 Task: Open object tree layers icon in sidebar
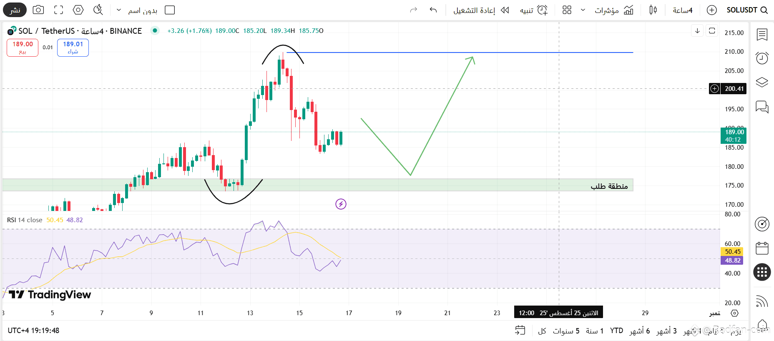click(x=762, y=83)
